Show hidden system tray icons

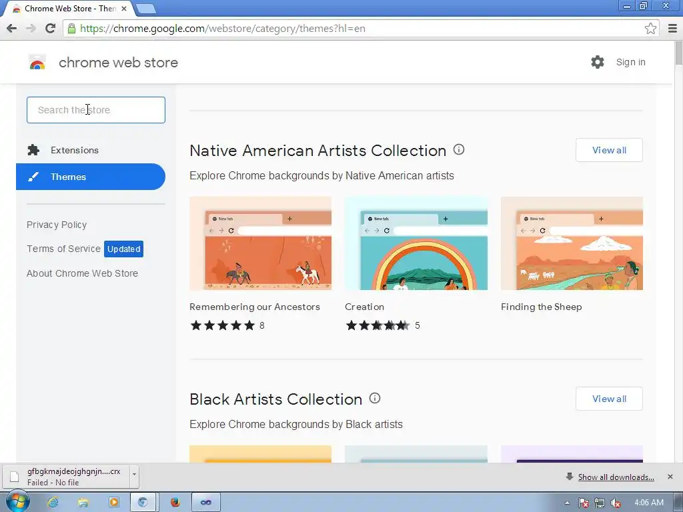[567, 503]
